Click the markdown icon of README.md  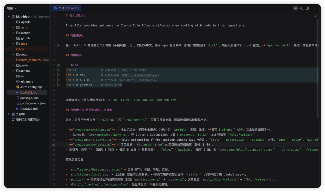tap(18, 109)
